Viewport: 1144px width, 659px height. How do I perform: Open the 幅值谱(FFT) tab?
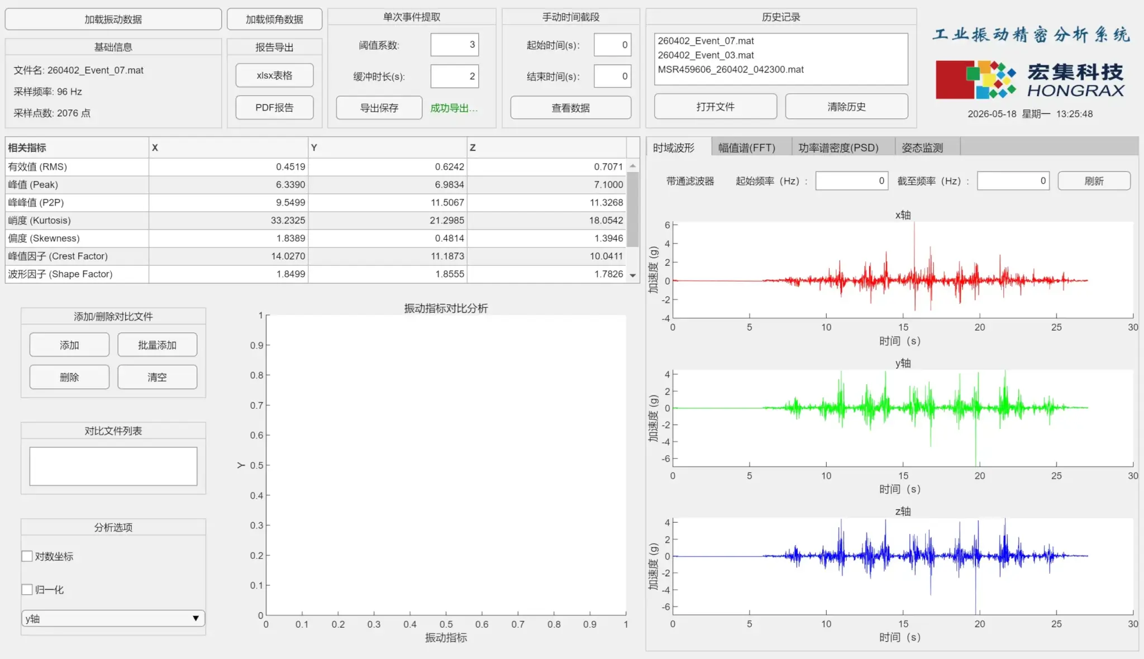click(751, 147)
